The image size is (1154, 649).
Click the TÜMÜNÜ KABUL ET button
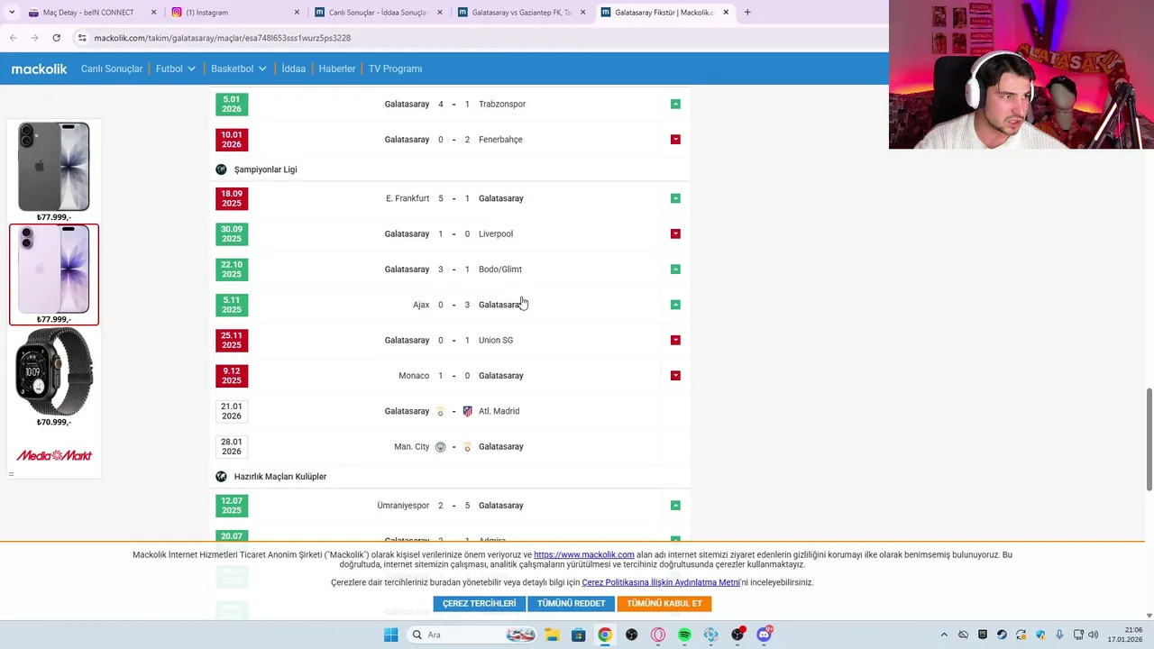(x=664, y=604)
